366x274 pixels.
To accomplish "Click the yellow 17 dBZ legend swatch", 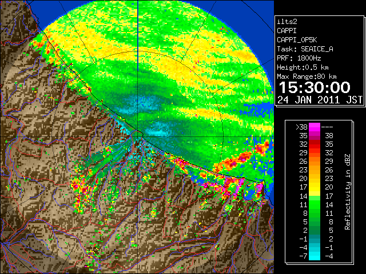I will coord(315,187).
